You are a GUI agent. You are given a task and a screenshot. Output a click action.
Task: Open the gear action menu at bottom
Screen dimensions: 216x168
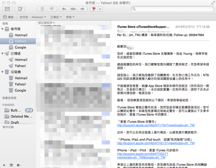point(19,165)
